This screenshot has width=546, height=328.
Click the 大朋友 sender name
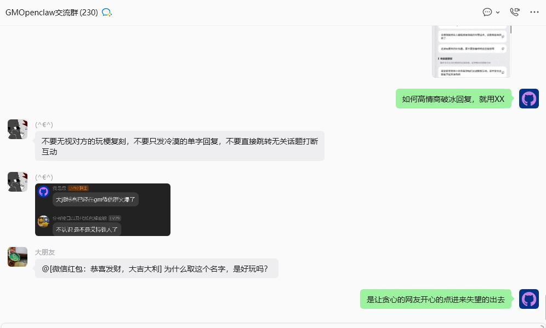tap(45, 252)
